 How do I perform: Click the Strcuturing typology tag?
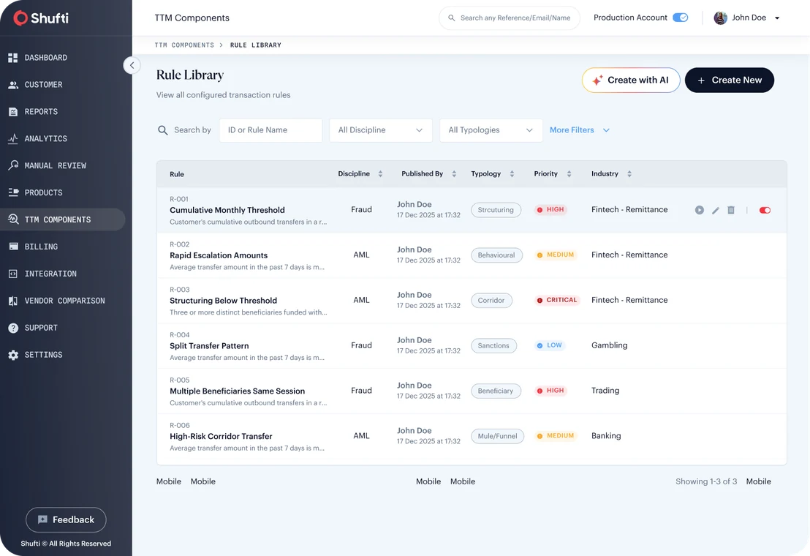pos(496,210)
